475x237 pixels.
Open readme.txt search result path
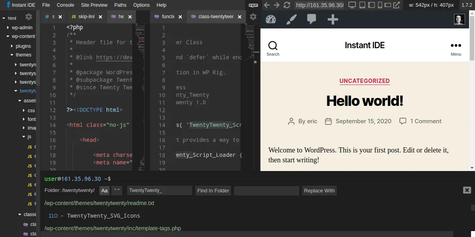click(x=99, y=203)
